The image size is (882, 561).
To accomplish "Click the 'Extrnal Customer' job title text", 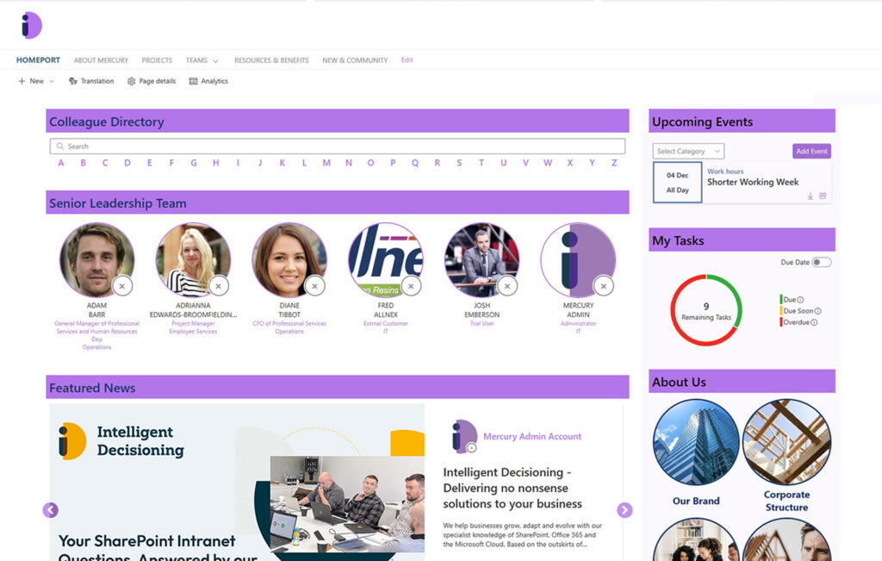I will pos(385,323).
